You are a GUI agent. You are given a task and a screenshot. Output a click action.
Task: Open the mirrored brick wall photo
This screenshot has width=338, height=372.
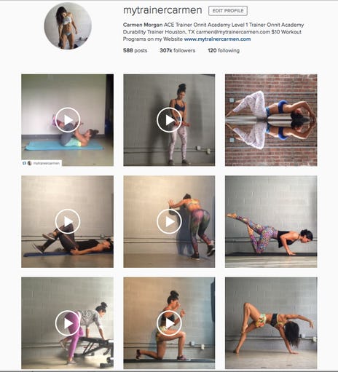click(x=271, y=120)
